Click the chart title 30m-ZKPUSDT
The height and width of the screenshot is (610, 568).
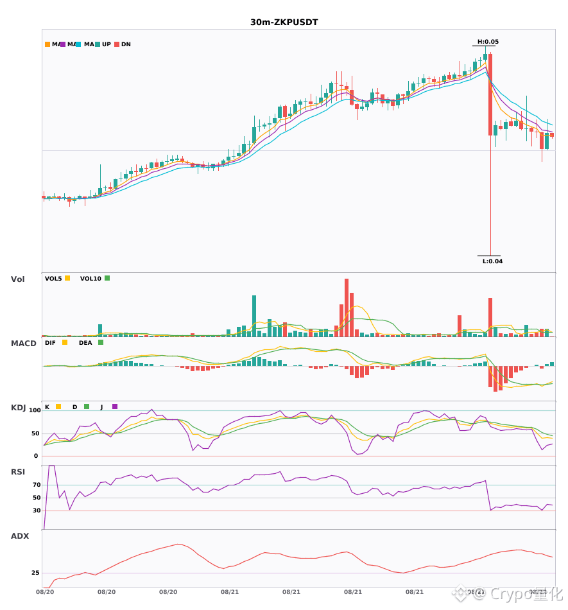pyautogui.click(x=284, y=22)
